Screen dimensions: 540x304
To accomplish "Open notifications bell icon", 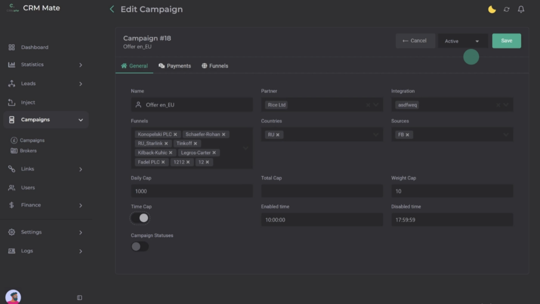I will [521, 9].
